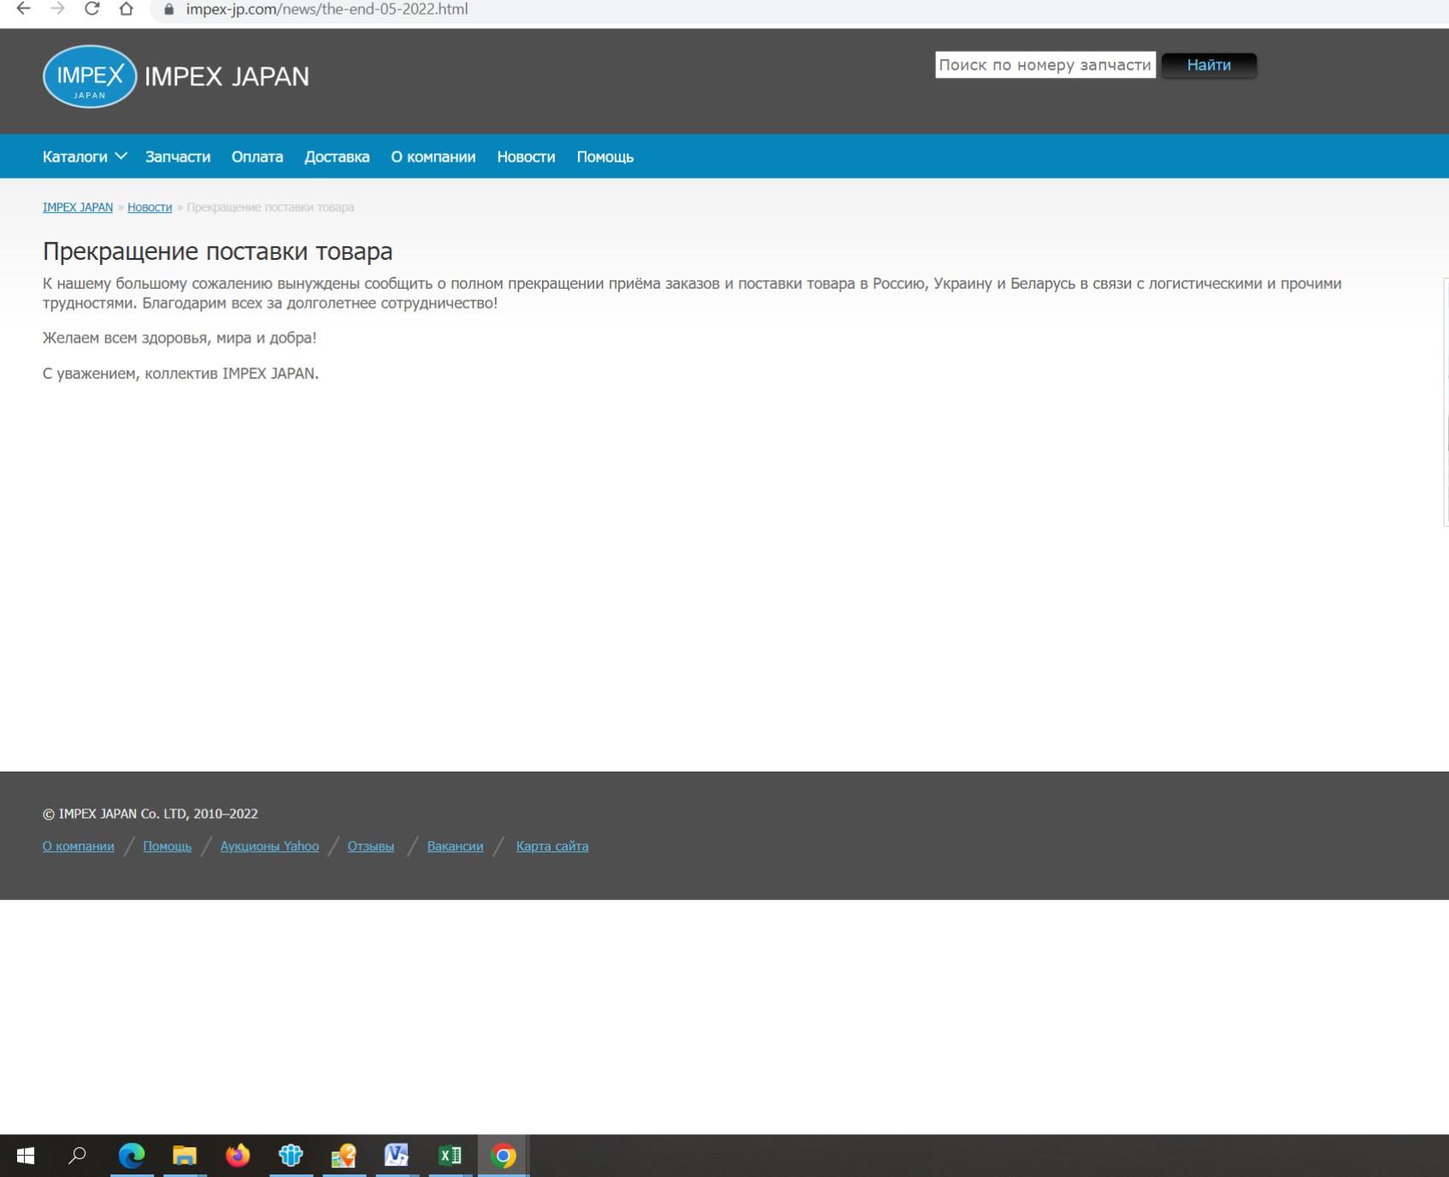Open the Помощь nav item
Image resolution: width=1449 pixels, height=1177 pixels.
[605, 156]
